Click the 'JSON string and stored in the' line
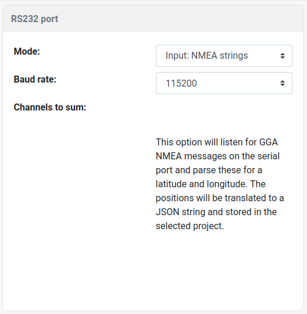 pos(216,212)
